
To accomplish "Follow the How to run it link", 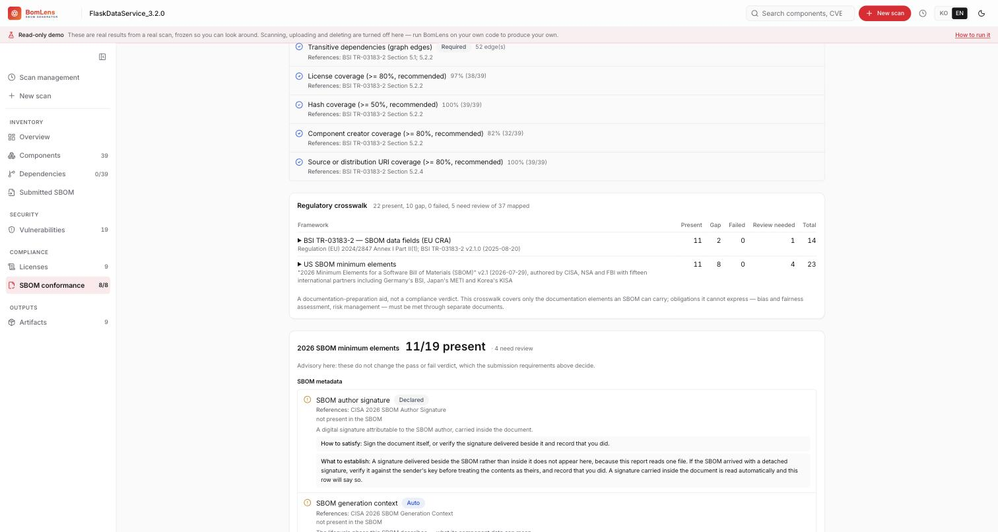I will 972,35.
